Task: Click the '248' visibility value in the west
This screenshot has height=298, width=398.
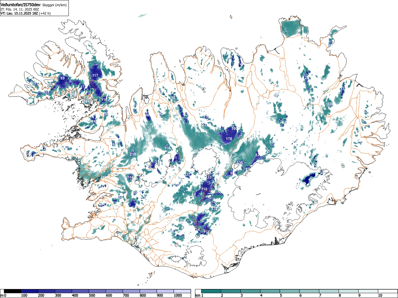Action: pyautogui.click(x=104, y=177)
